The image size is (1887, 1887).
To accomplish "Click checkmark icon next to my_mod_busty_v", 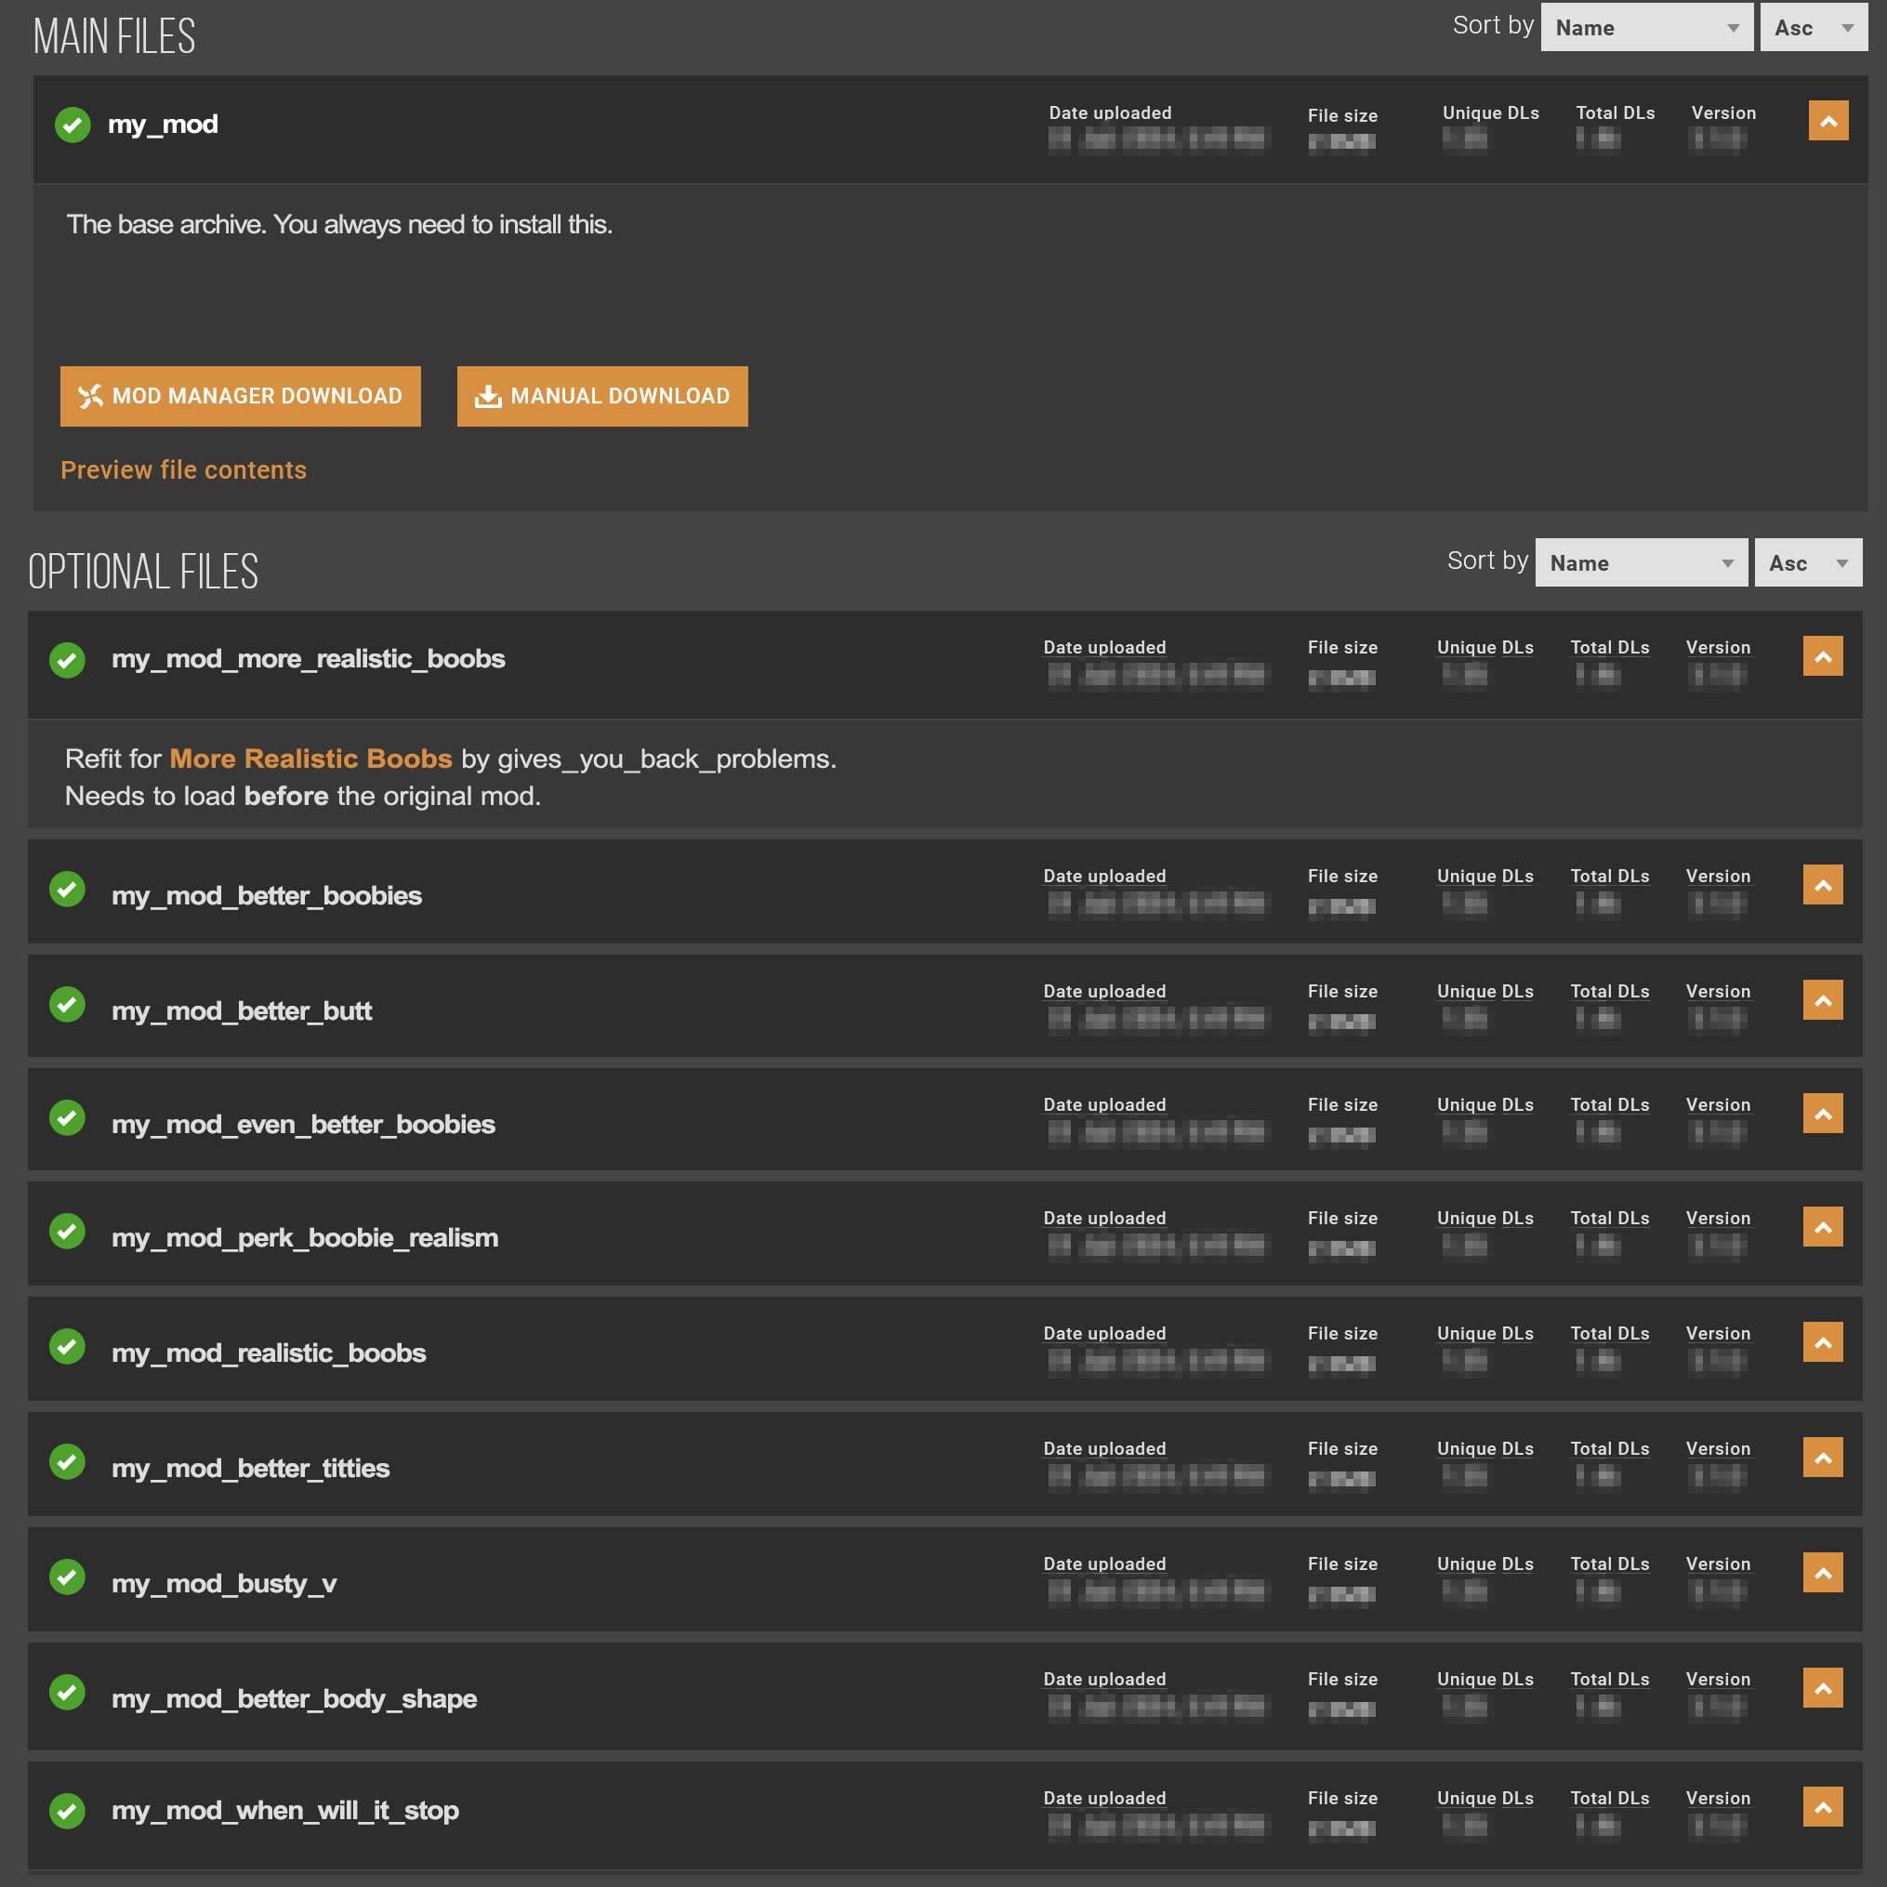I will pos(67,1577).
